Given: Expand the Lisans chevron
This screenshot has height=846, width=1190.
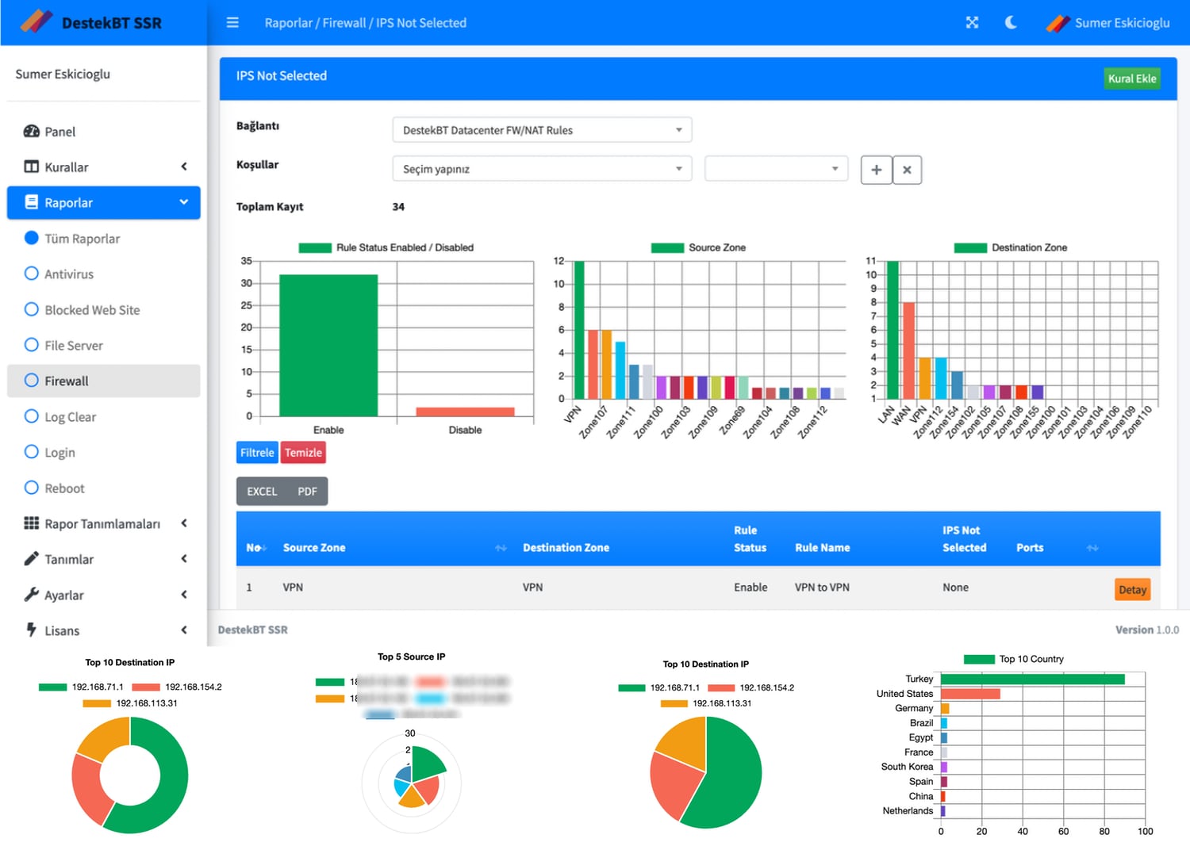Looking at the screenshot, I should click(184, 630).
